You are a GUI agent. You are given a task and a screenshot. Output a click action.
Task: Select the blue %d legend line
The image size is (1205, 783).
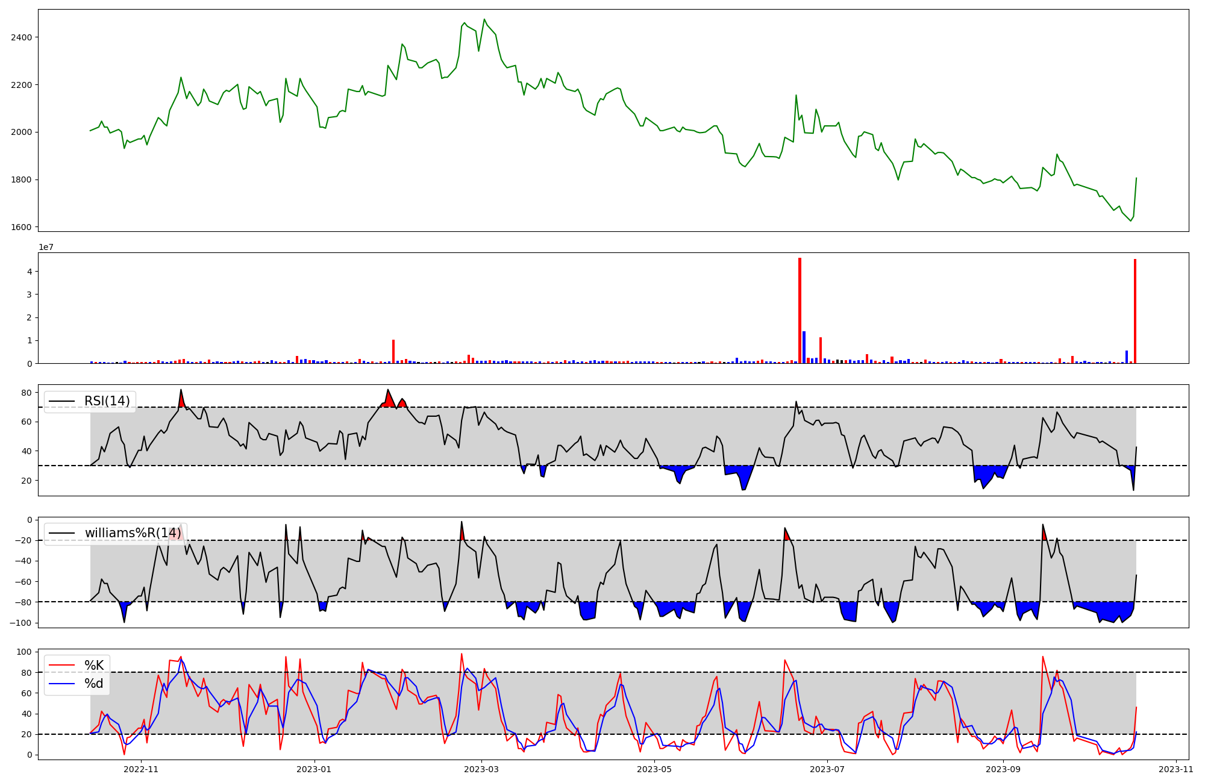pyautogui.click(x=61, y=684)
